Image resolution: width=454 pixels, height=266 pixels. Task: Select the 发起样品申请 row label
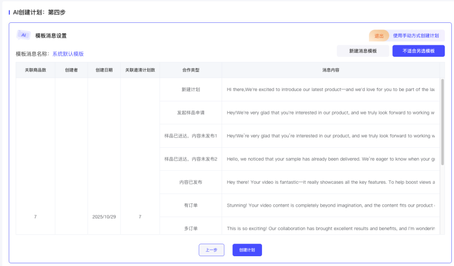[190, 113]
